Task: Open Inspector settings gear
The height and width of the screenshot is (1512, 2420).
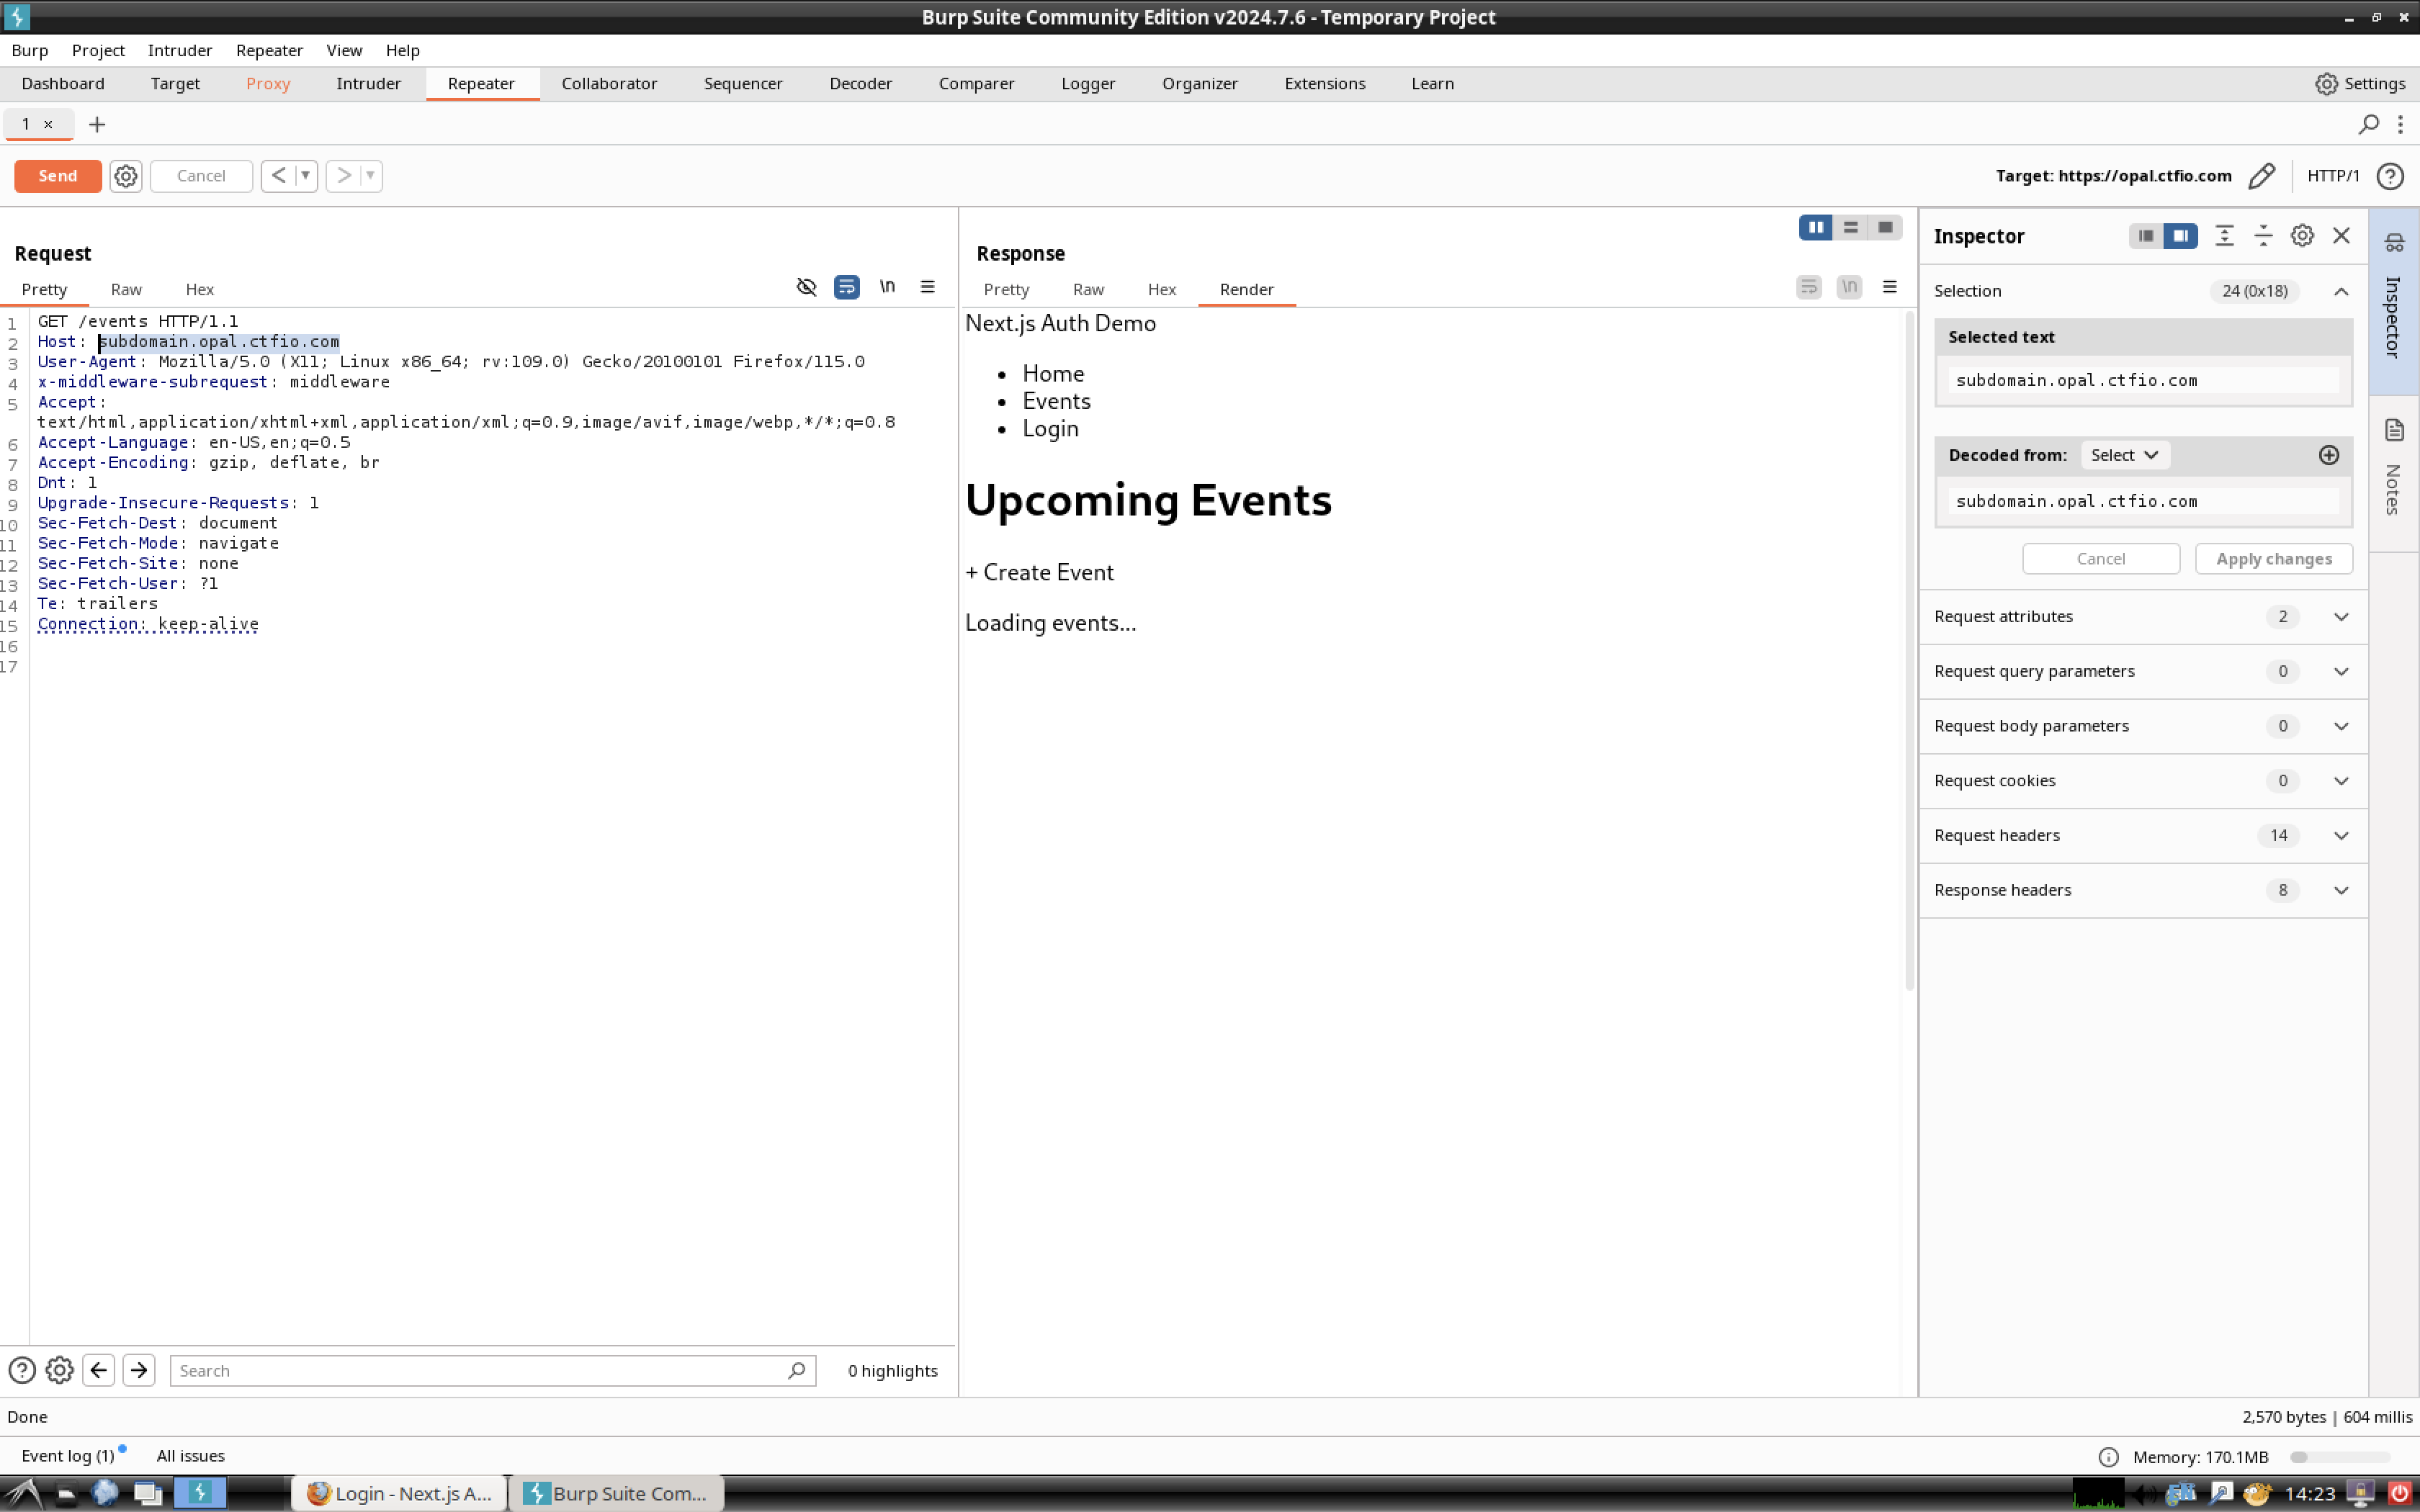Action: (2302, 236)
